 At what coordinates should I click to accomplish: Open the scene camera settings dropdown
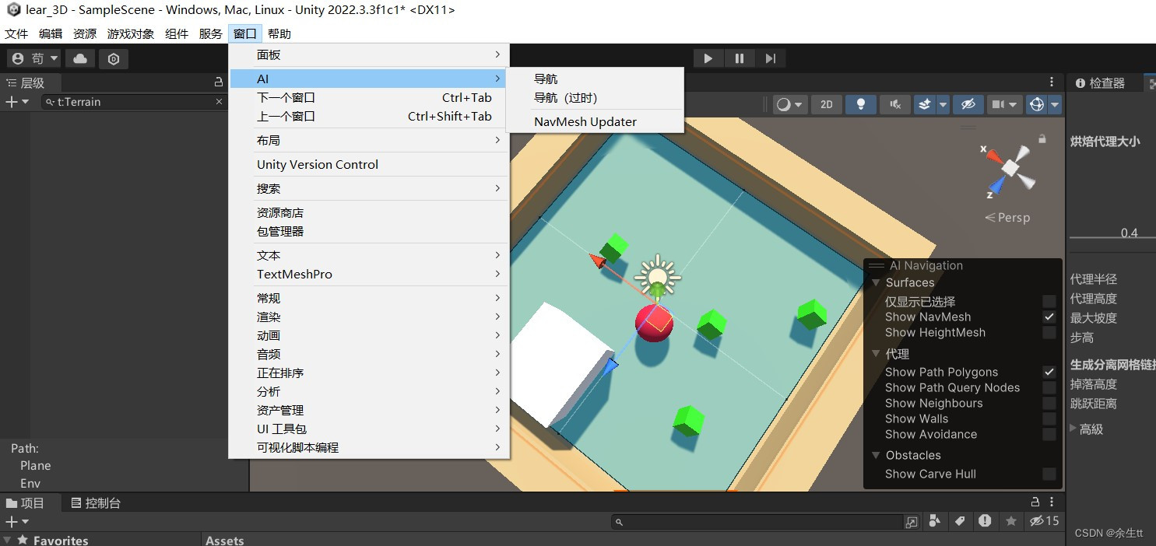point(1004,104)
